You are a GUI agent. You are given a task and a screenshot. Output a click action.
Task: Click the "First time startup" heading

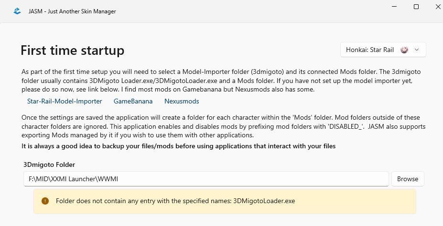[72, 50]
